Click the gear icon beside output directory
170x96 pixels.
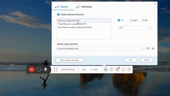153,49
